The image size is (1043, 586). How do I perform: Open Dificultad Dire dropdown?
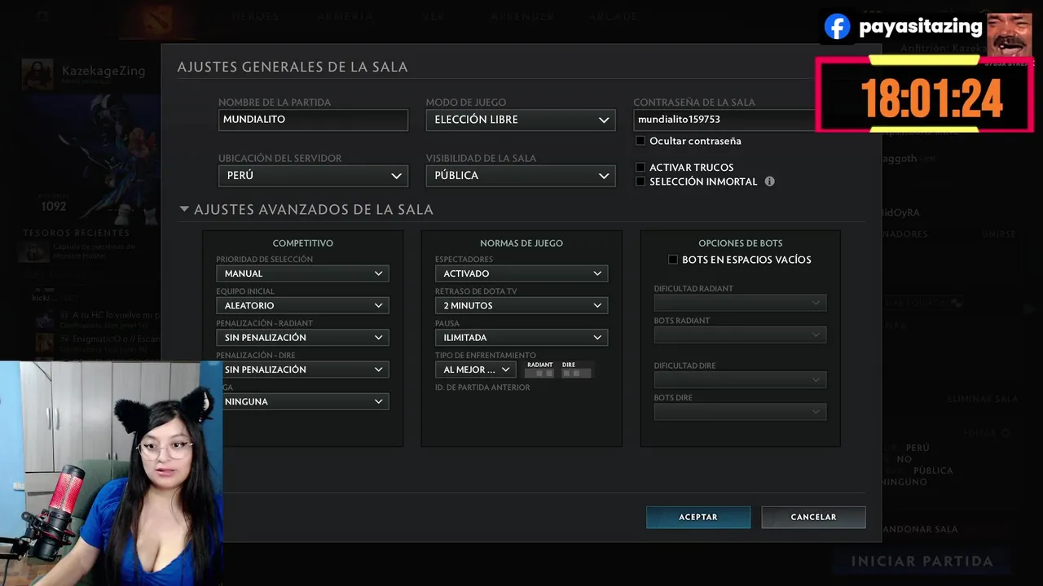740,380
